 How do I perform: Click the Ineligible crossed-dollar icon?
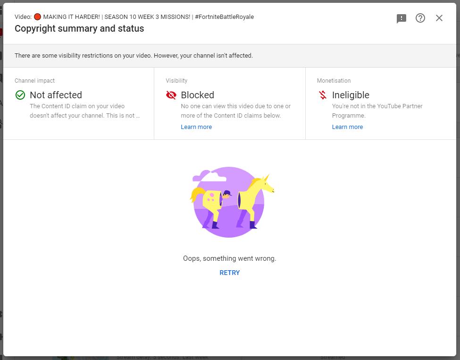click(x=323, y=95)
